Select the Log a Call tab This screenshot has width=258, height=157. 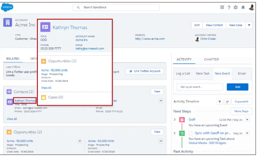183,73
